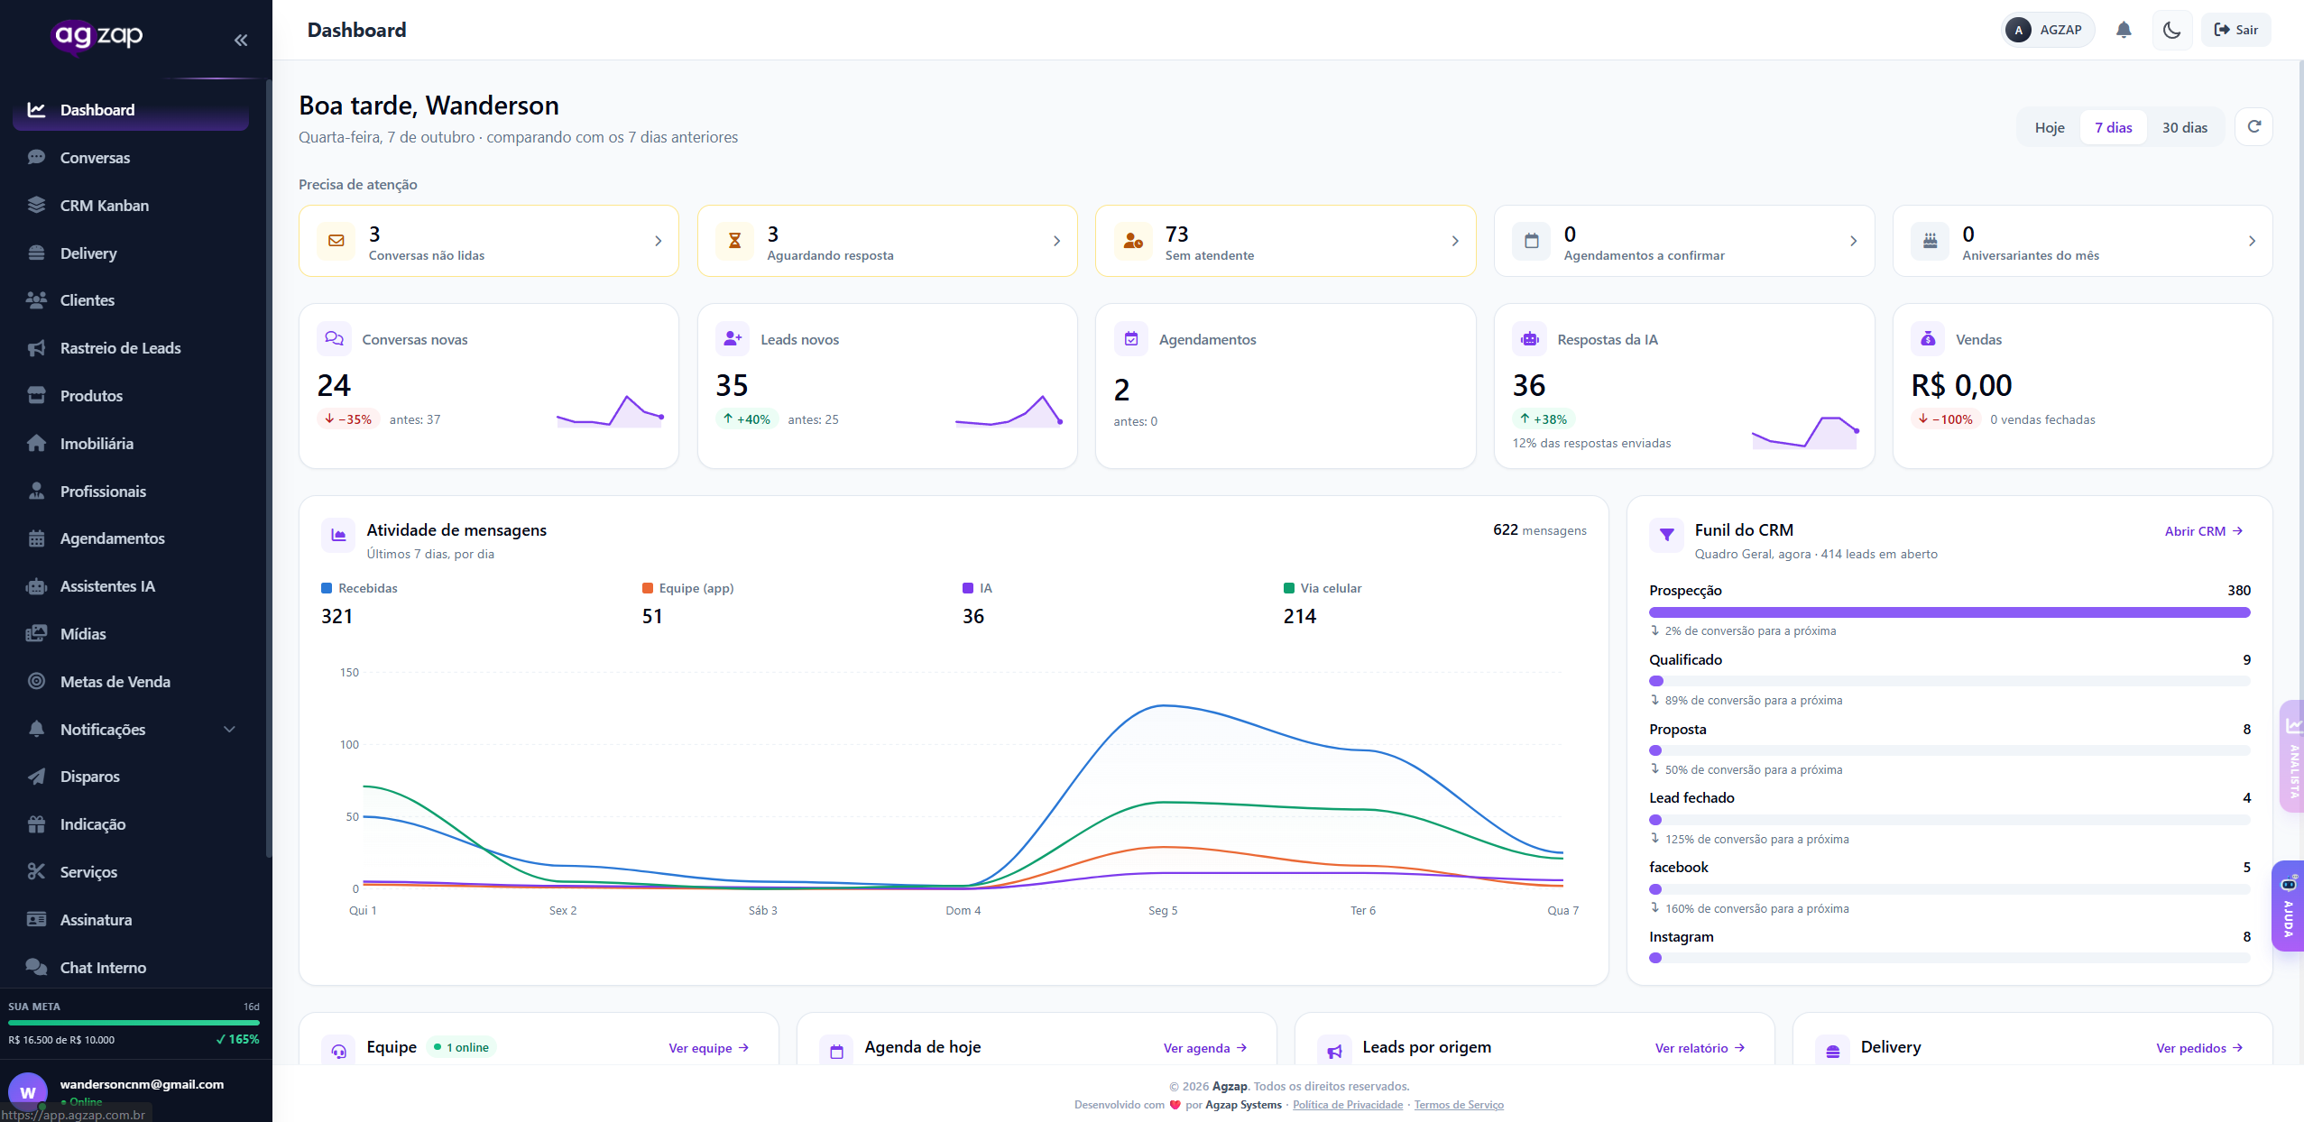Open chevron on Aguardando resposta card
Image resolution: width=2304 pixels, height=1122 pixels.
[1056, 241]
